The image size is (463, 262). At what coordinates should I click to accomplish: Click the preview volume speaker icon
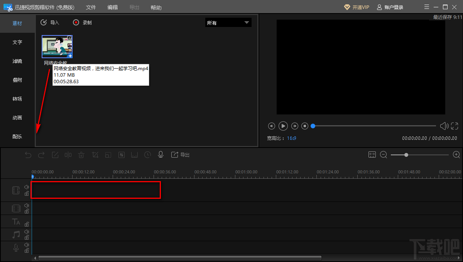[444, 126]
